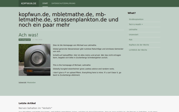Screen dimensions: 179x112
Task: Open the START navigation tab
Action: click(45, 3)
